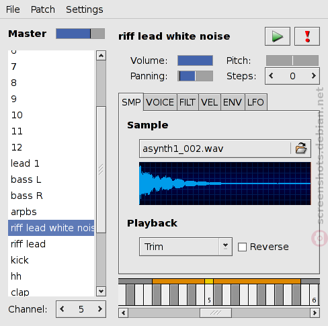Image resolution: width=328 pixels, height=326 pixels.
Task: Enable the Reverse checkbox
Action: [x=242, y=247]
